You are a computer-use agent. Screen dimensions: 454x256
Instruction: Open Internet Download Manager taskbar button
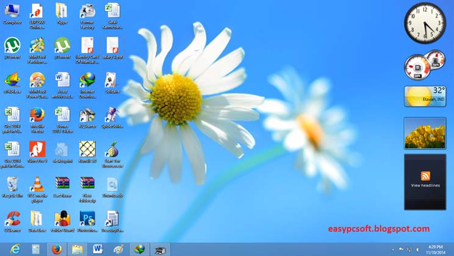(140, 249)
